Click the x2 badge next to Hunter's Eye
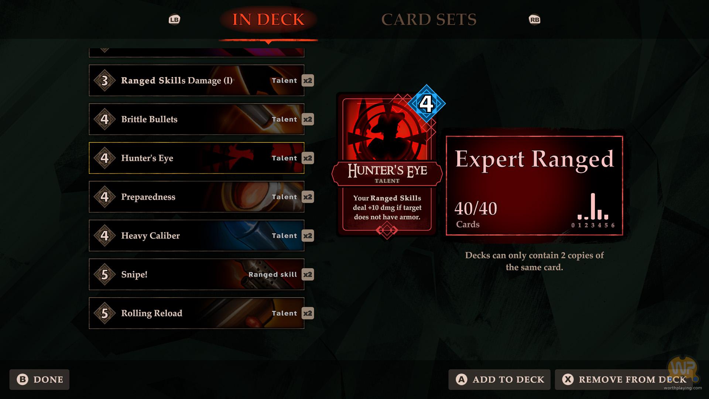The image size is (709, 399). (308, 158)
